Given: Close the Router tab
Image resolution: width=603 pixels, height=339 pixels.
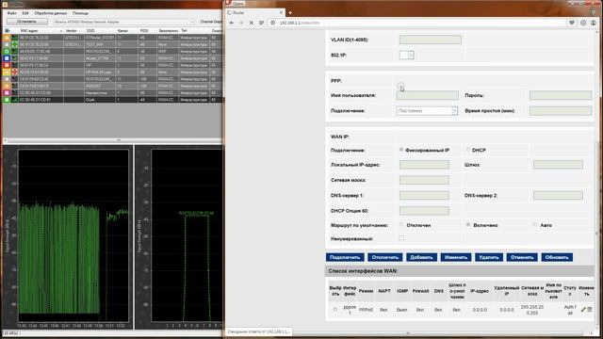Looking at the screenshot, I should [x=281, y=12].
